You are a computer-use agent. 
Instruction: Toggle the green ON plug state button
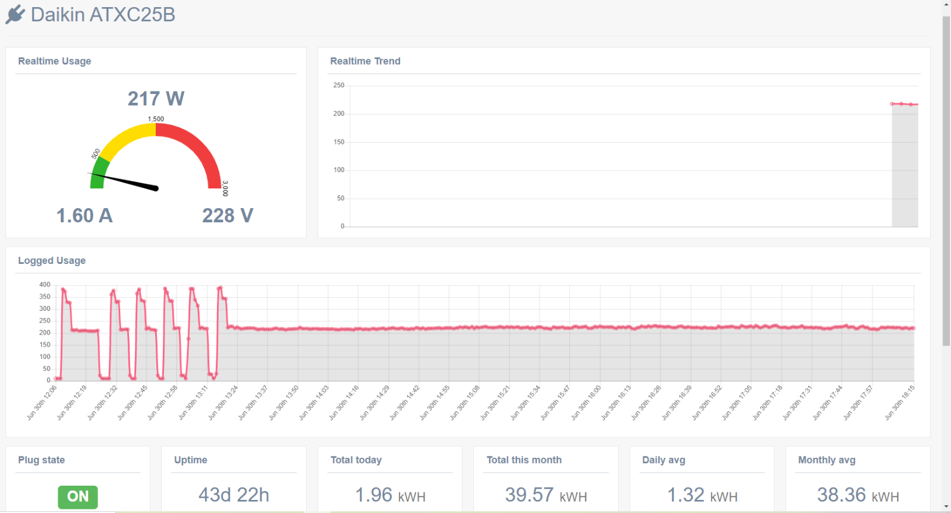78,497
